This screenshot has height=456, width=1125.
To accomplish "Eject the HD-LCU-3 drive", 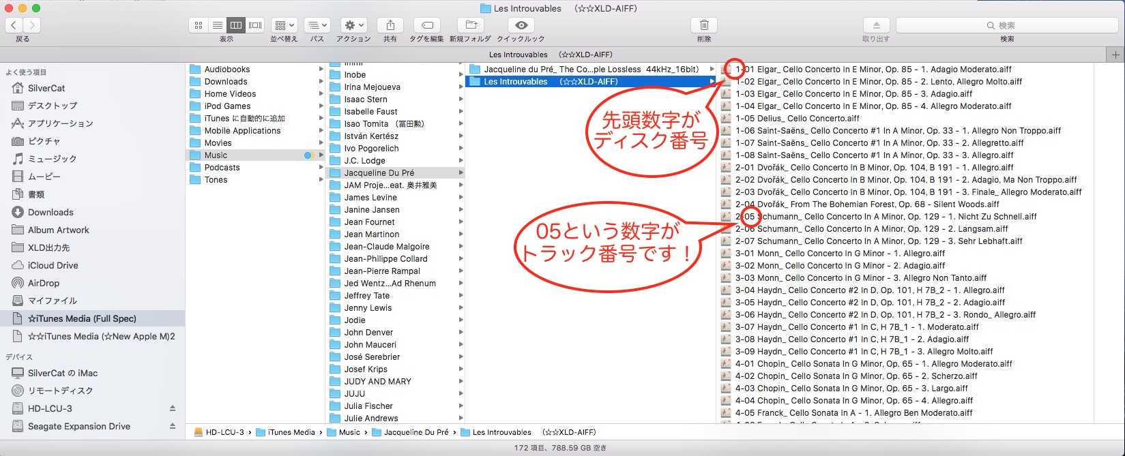I will pyautogui.click(x=173, y=408).
